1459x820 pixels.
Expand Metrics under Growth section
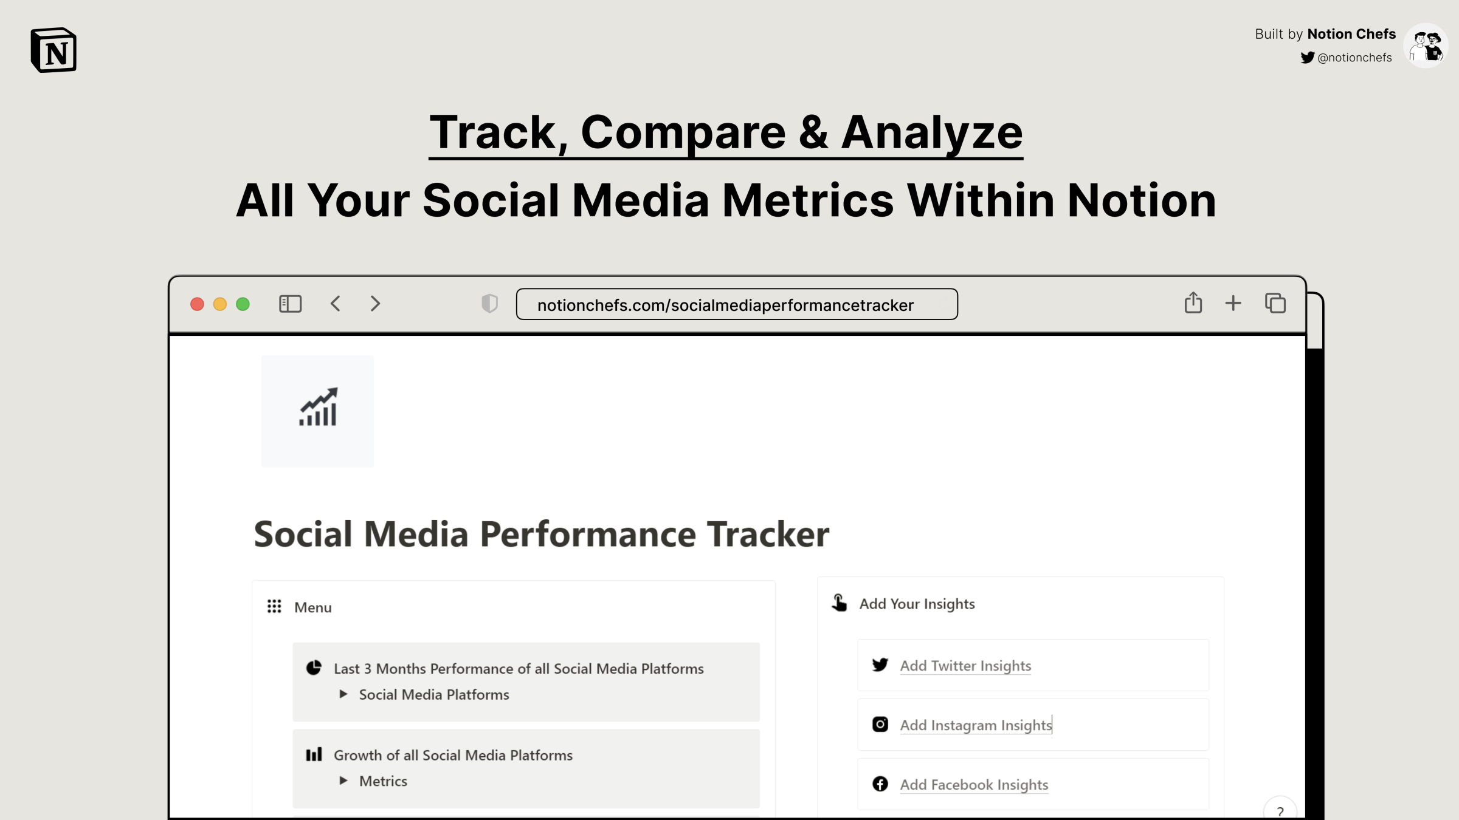point(343,781)
